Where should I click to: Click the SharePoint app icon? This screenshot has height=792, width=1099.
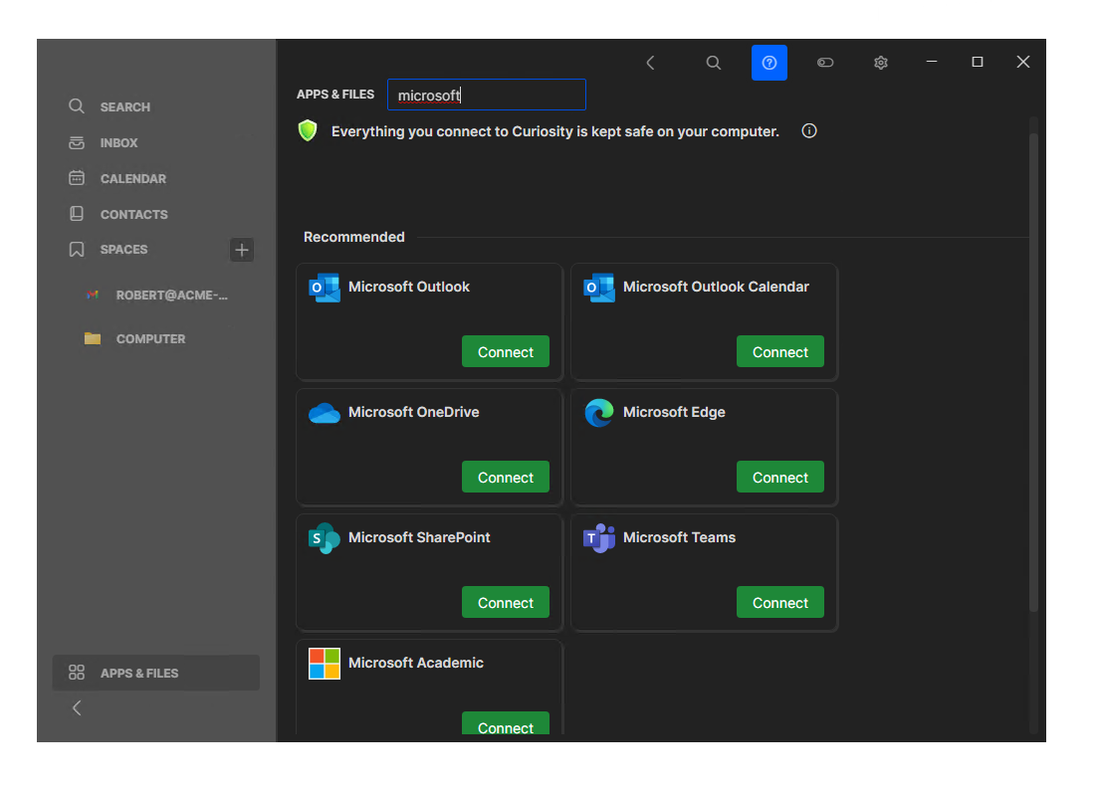(325, 538)
